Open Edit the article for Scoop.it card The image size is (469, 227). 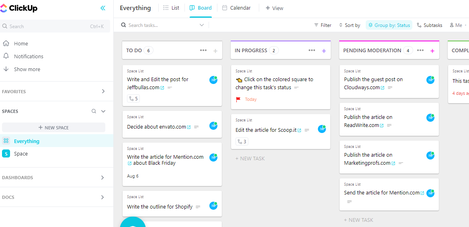click(x=281, y=132)
